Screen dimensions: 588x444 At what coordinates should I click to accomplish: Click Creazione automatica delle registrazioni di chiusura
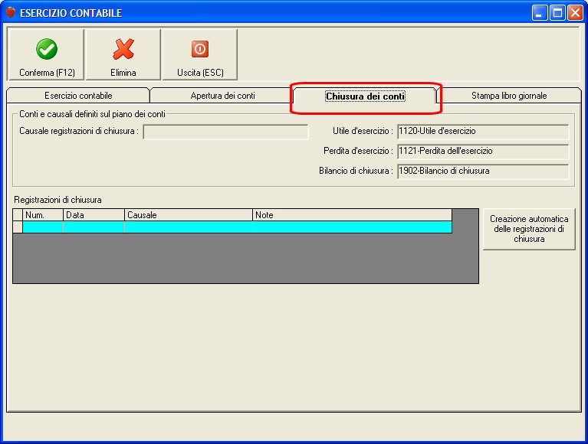point(529,229)
